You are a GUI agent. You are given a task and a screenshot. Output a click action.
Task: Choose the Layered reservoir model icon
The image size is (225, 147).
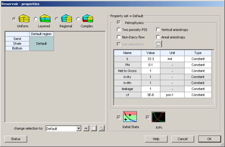click(45, 19)
